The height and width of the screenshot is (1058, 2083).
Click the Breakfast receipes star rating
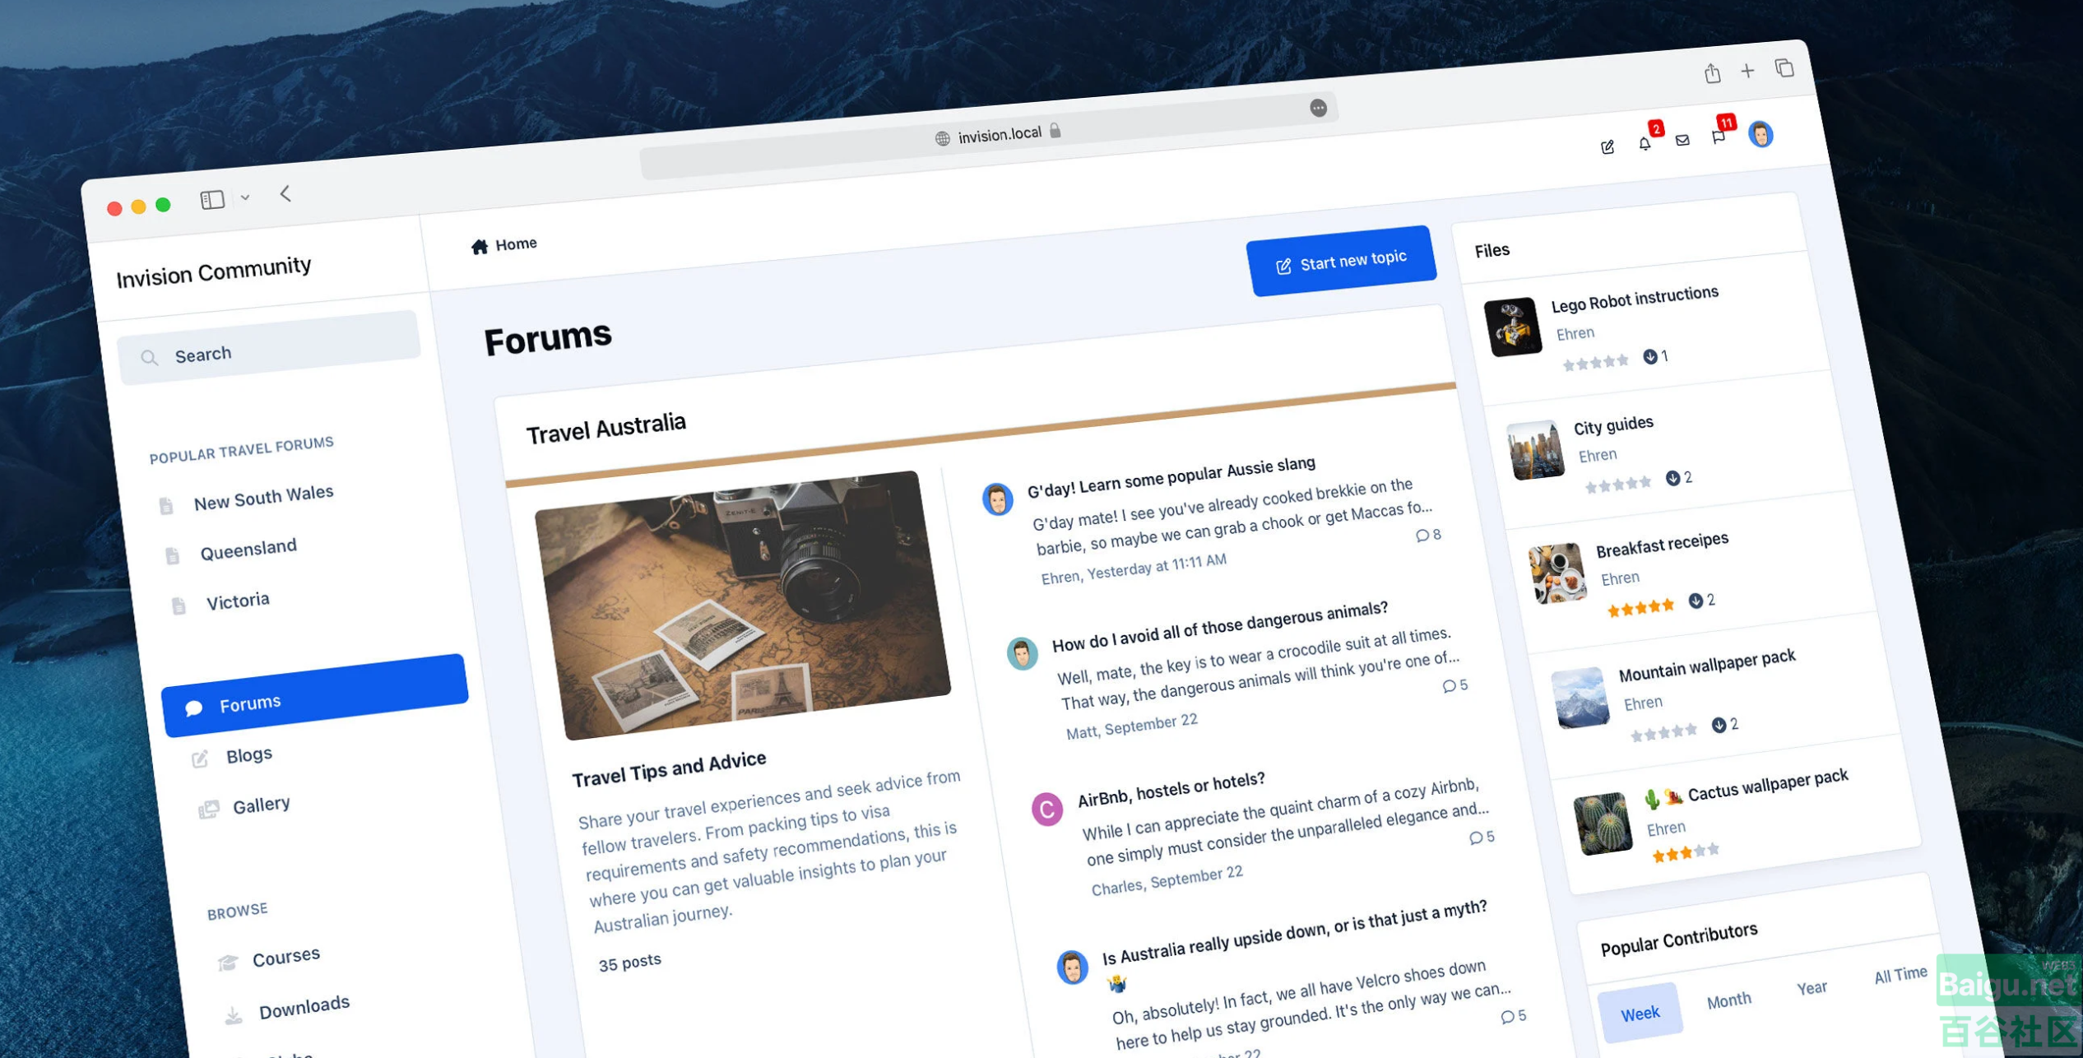1640,608
